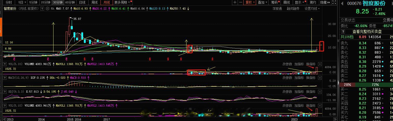This screenshot has width=393, height=121.
Task: Click the 2014 label on time axis
Action: pos(41,119)
